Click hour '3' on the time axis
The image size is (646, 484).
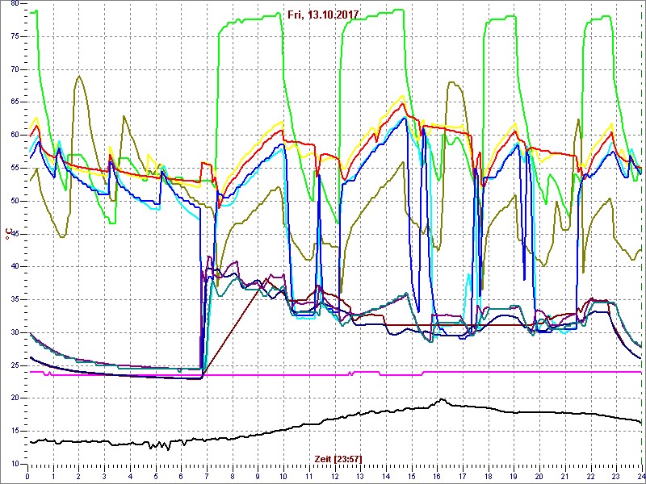tap(104, 476)
